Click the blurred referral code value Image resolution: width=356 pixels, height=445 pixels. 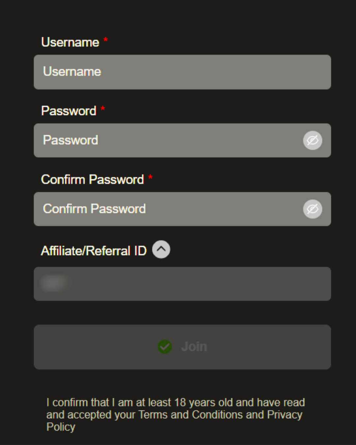[x=53, y=283]
